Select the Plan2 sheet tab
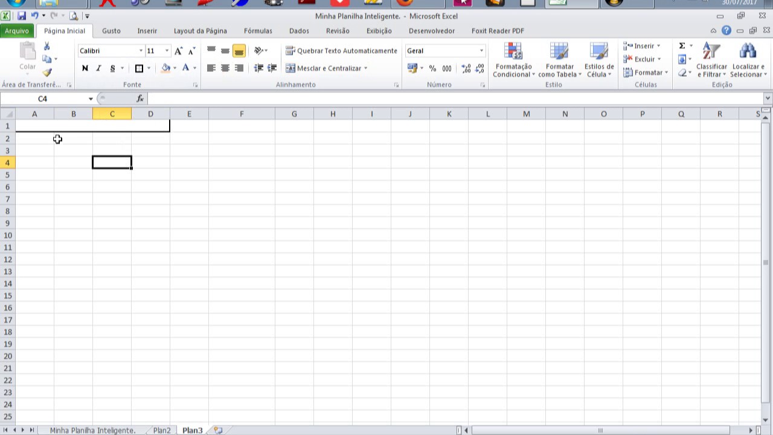 (162, 430)
